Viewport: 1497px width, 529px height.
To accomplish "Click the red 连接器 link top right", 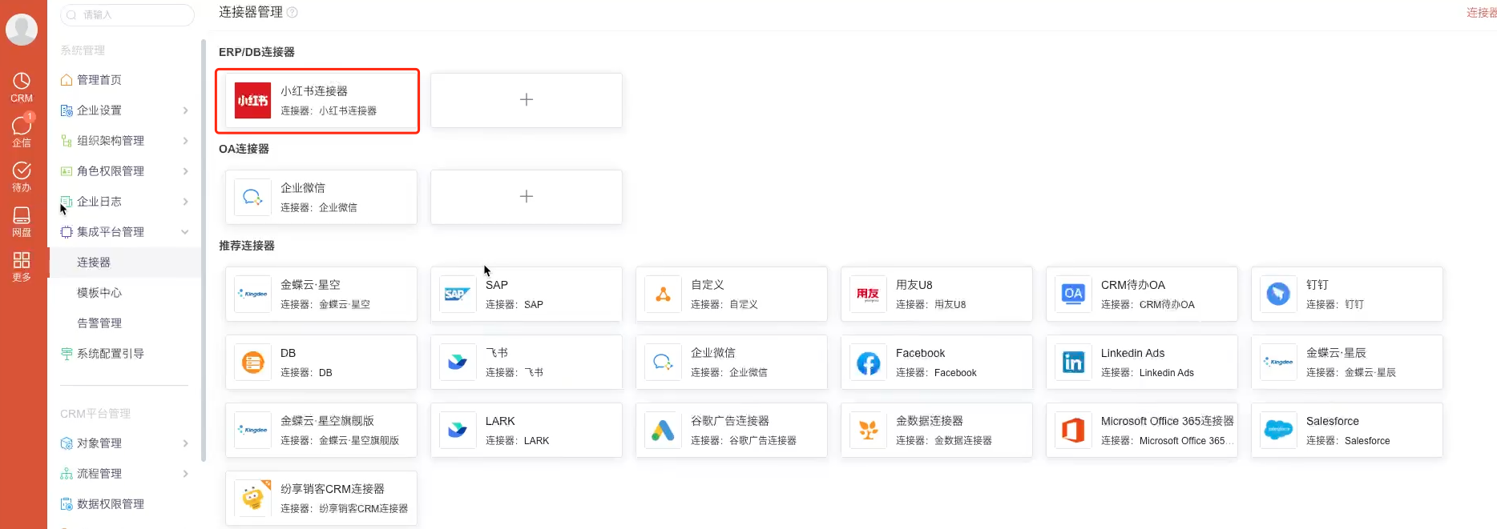I will pyautogui.click(x=1481, y=13).
